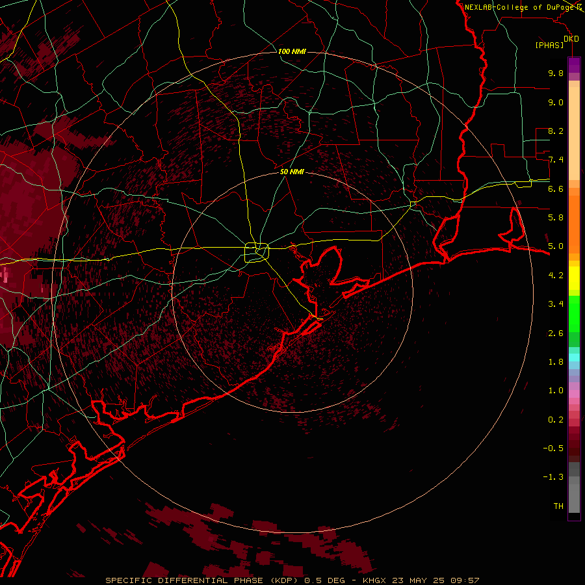Click the "50 NMI" range ring label
The height and width of the screenshot is (585, 585).
coord(292,172)
